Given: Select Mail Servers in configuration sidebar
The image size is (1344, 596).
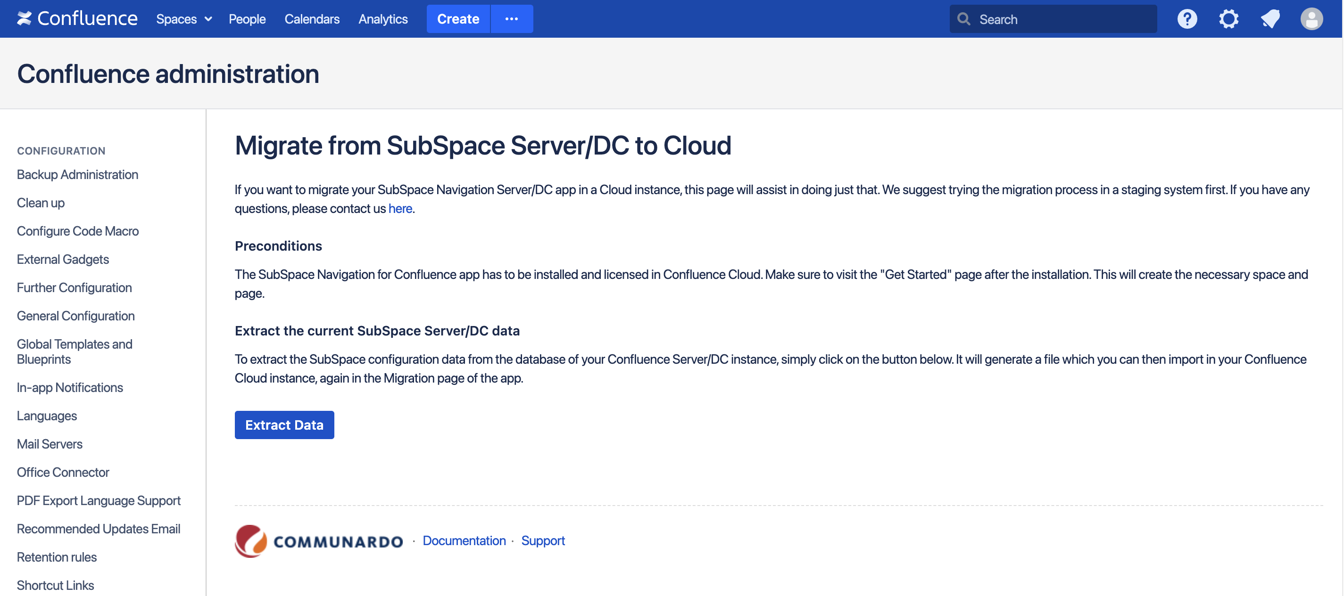Looking at the screenshot, I should [50, 444].
